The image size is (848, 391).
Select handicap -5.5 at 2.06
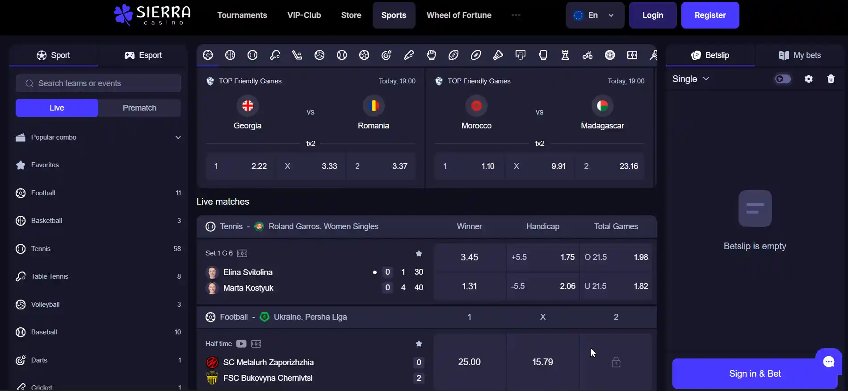(x=543, y=286)
